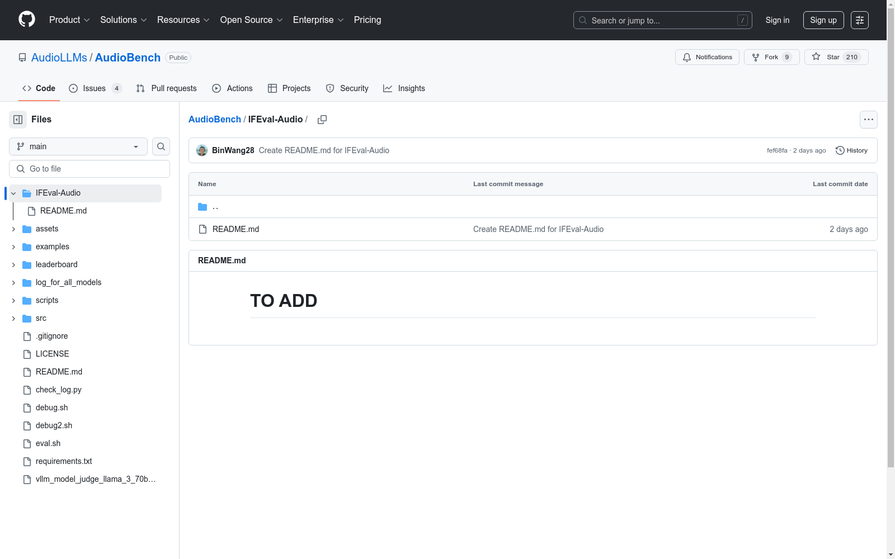
Task: View commit History
Action: point(852,150)
